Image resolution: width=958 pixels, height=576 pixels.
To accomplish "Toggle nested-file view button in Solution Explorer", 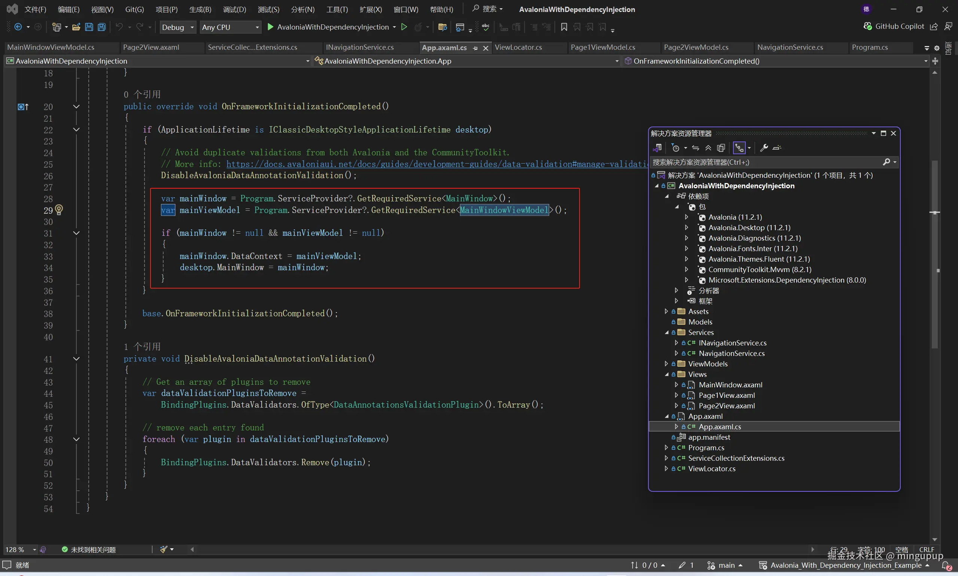I will point(739,148).
